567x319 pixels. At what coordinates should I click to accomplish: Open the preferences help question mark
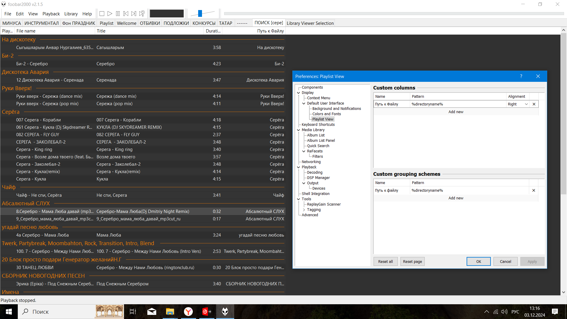pos(521,77)
